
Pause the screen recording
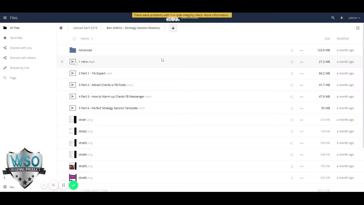click(x=63, y=185)
